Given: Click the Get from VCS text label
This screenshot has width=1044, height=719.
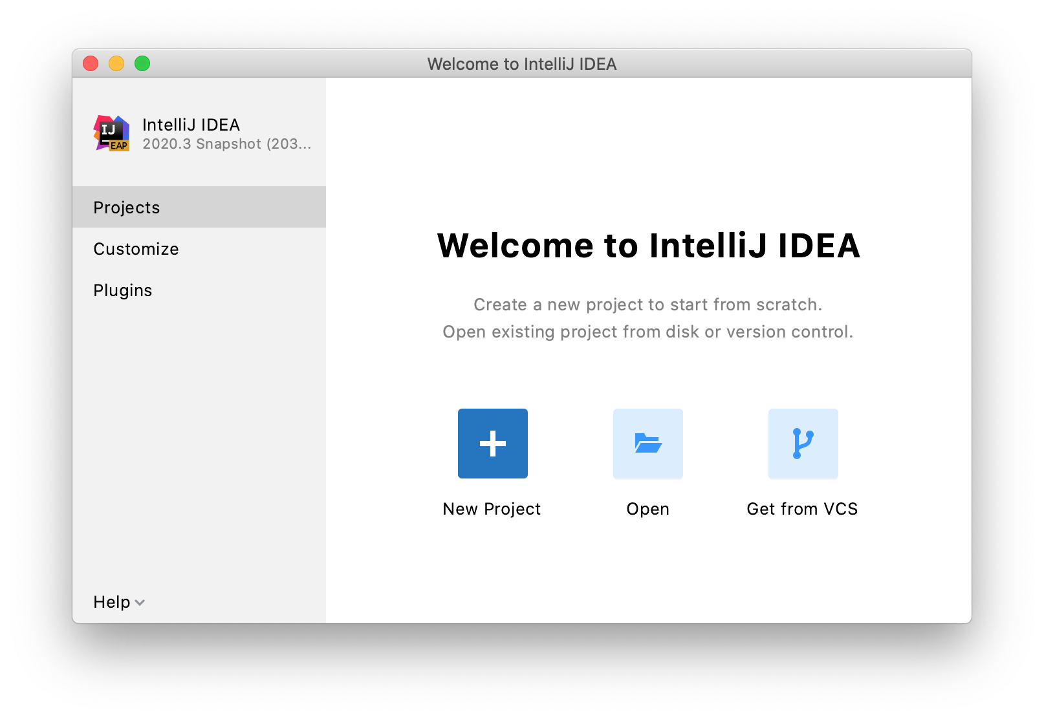Looking at the screenshot, I should pos(802,509).
